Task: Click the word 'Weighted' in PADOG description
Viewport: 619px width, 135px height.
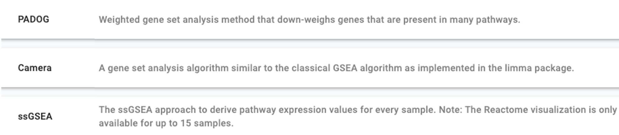Action: [x=119, y=20]
